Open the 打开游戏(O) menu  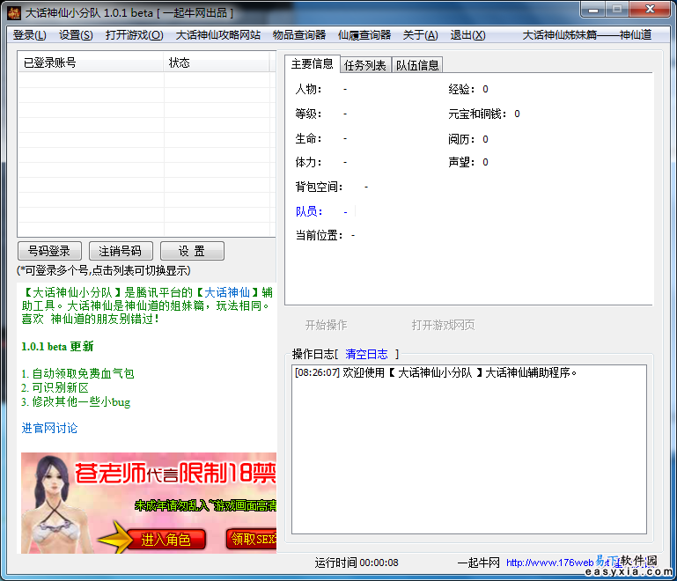coord(134,35)
